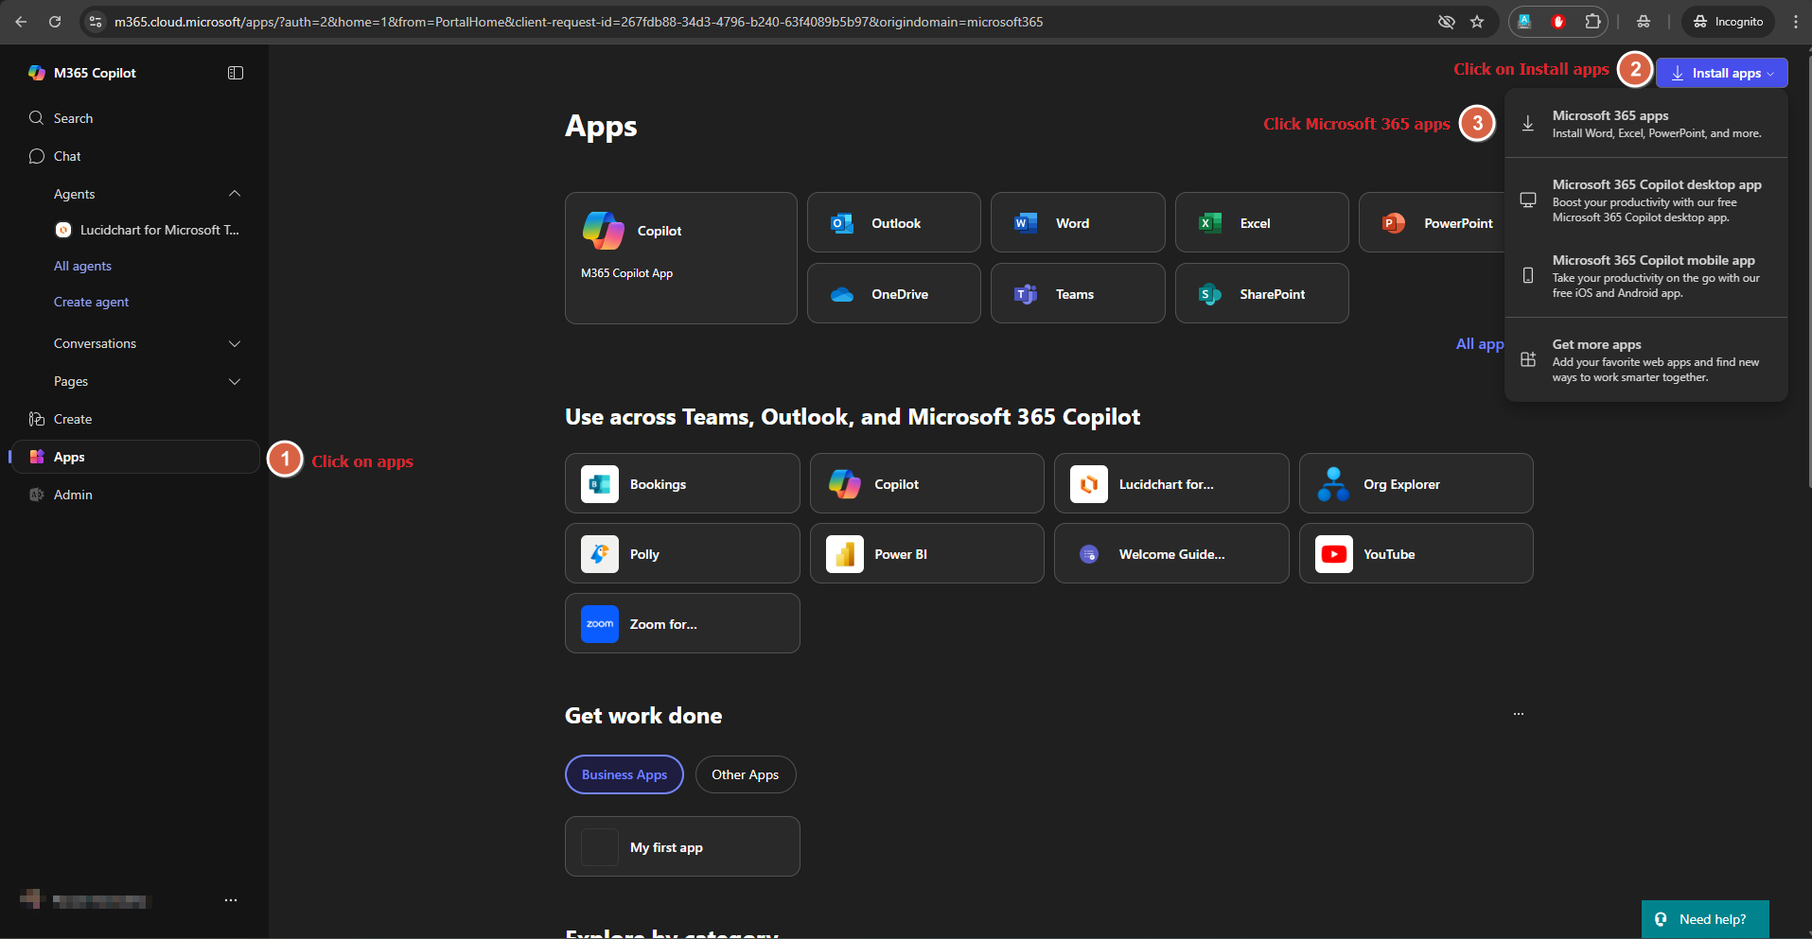Open the Power BI app card

(x=927, y=554)
